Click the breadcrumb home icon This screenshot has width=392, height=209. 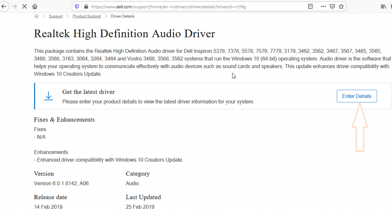coord(36,16)
